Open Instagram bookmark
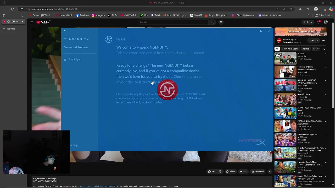 (x=98, y=15)
